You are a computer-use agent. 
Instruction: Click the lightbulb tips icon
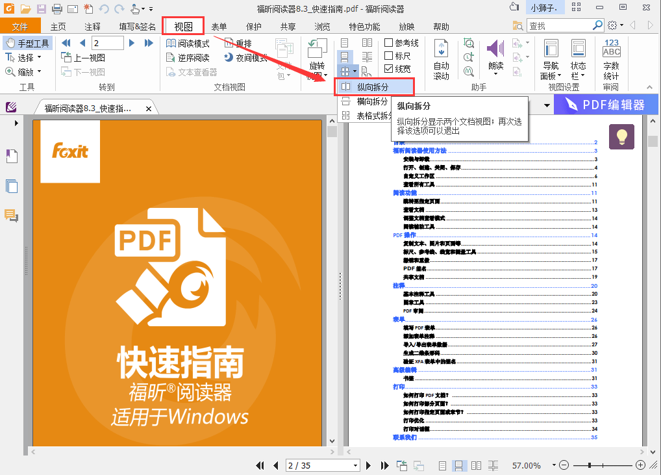click(621, 136)
